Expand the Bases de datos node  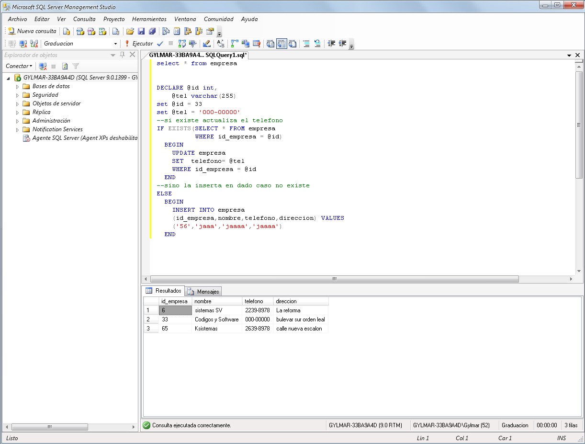[16, 87]
